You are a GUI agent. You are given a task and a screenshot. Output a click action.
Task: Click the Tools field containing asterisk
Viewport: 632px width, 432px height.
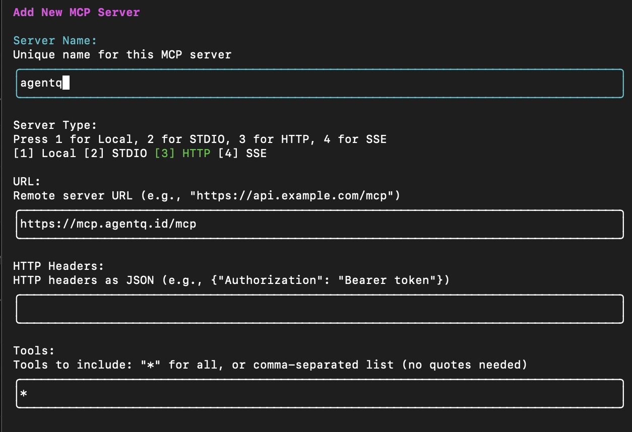(320, 393)
